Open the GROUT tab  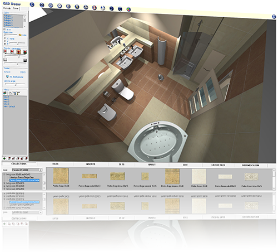152,164
